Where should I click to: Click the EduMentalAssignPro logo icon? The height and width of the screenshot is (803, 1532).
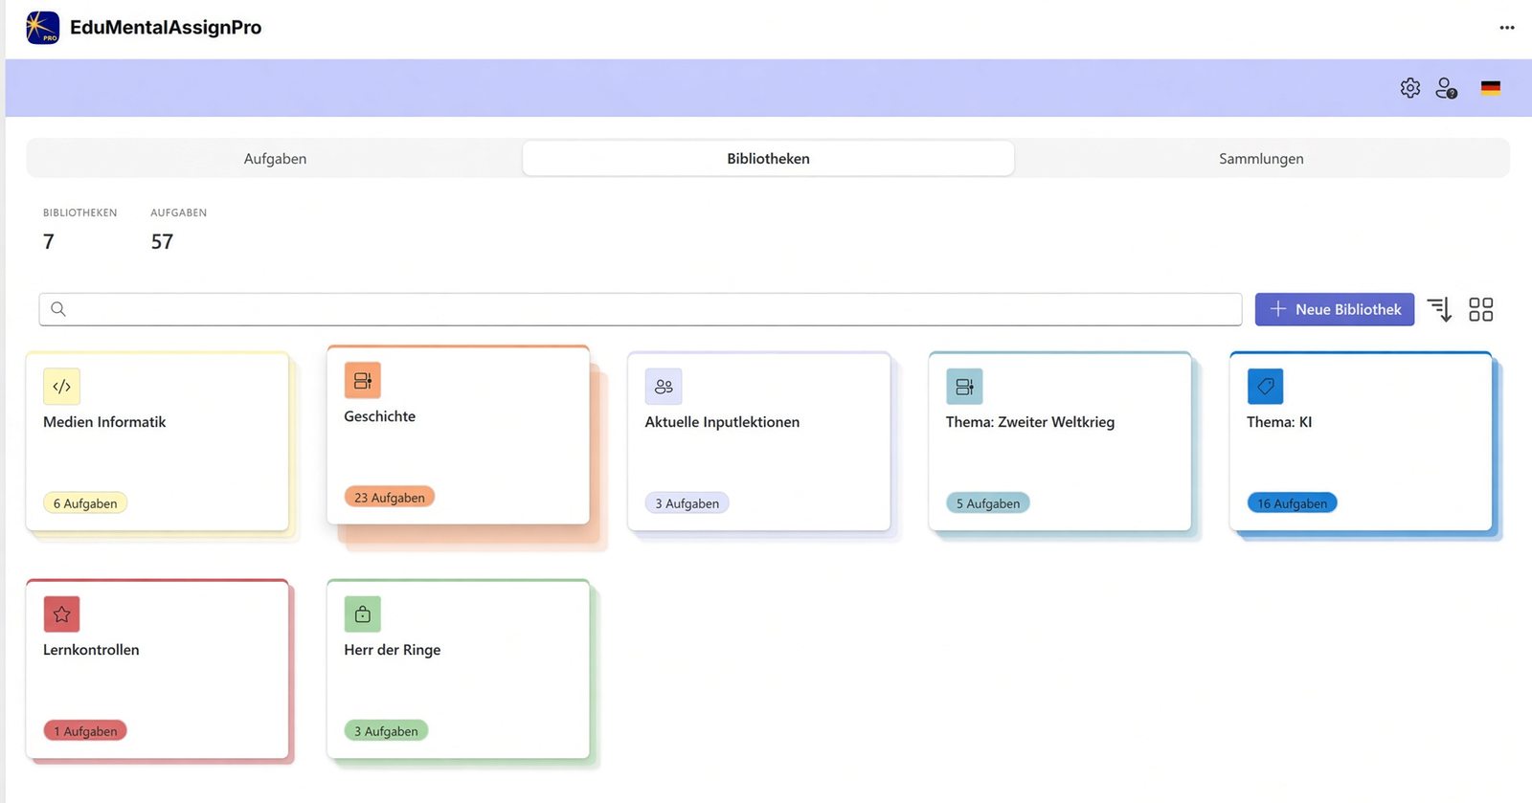43,28
